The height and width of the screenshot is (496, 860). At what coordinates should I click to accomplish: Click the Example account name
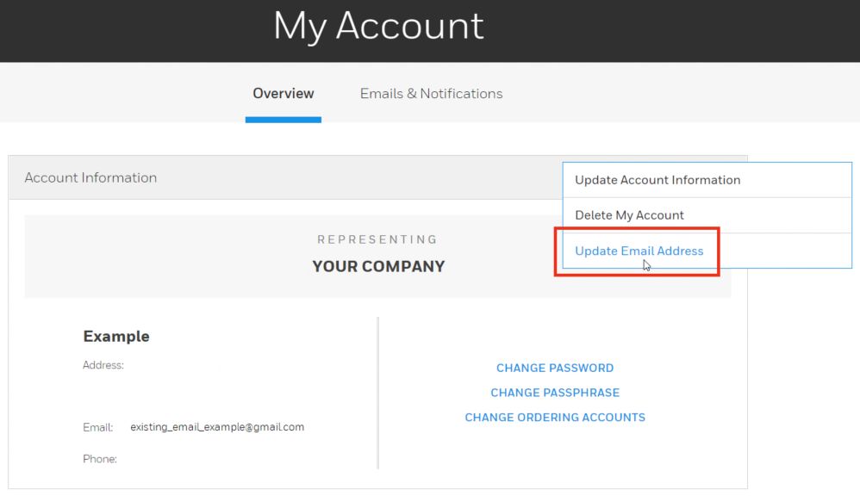click(x=115, y=336)
